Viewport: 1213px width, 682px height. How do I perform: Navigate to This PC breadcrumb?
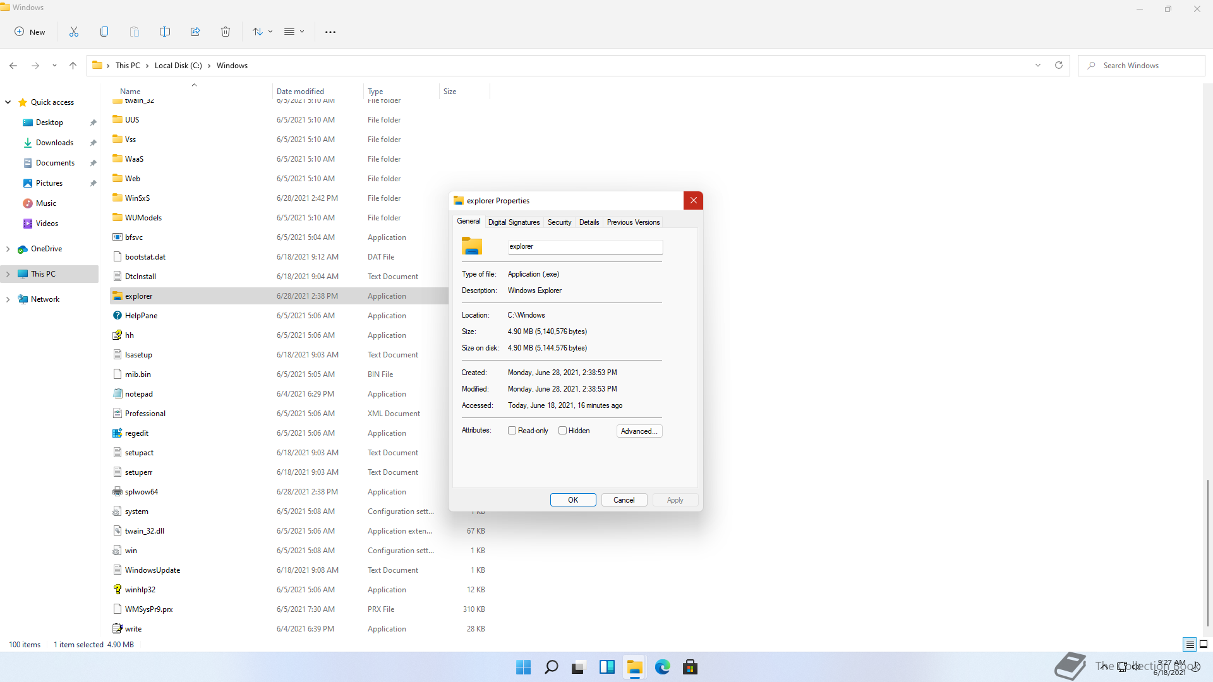[128, 66]
